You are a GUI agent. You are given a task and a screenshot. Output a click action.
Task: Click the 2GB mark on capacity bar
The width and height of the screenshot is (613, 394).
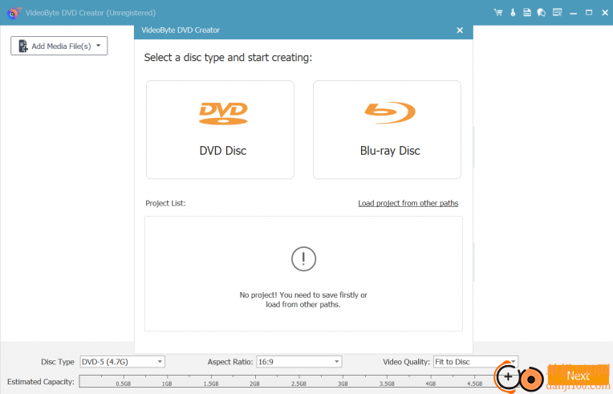254,384
